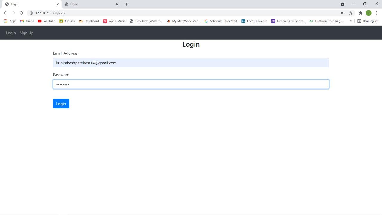
Task: Open a new tab with plus
Action: [127, 4]
